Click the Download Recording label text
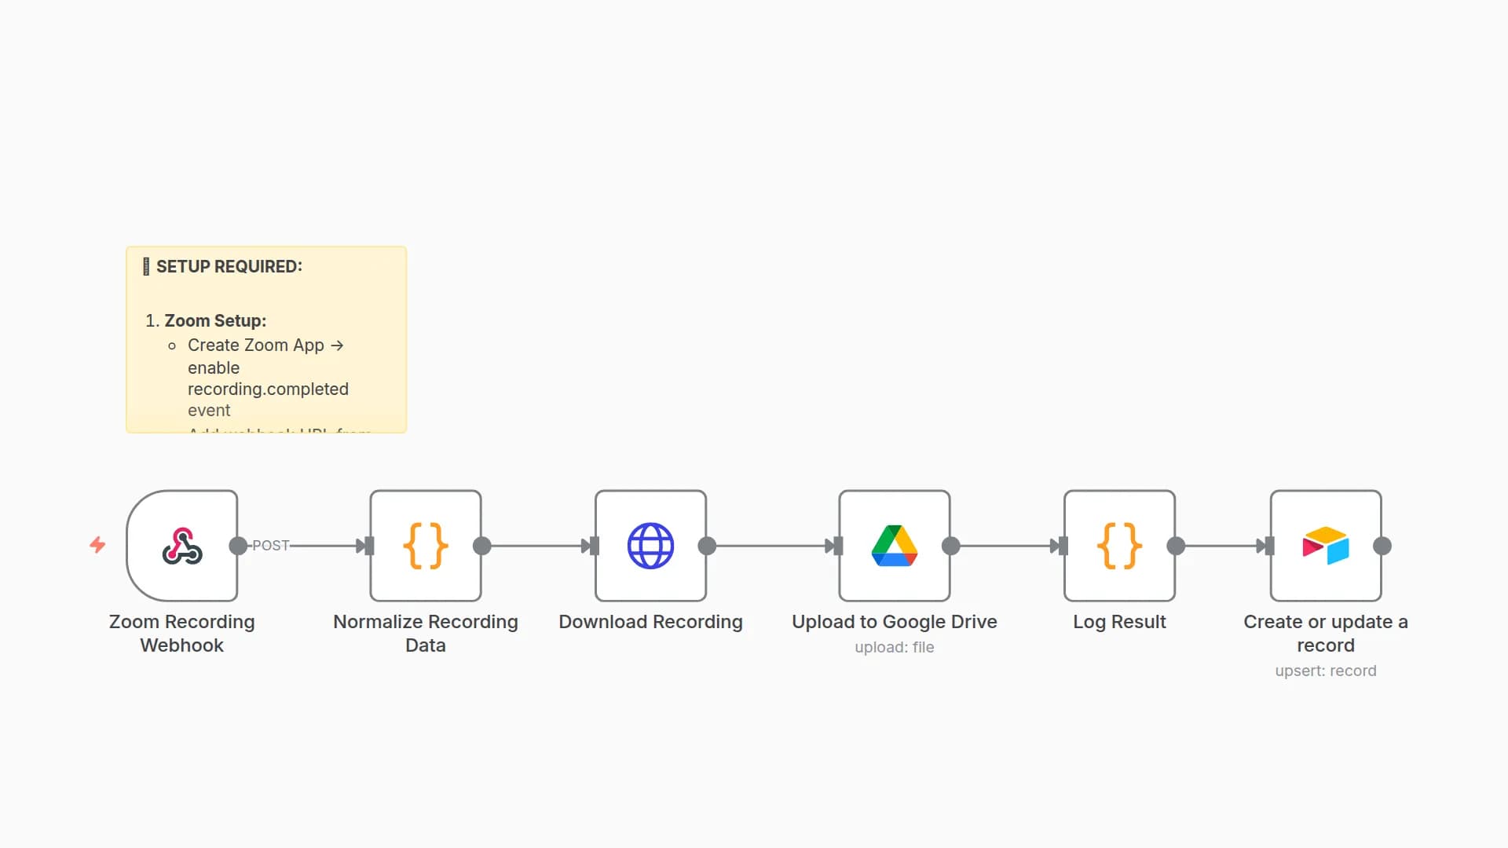 pos(650,622)
